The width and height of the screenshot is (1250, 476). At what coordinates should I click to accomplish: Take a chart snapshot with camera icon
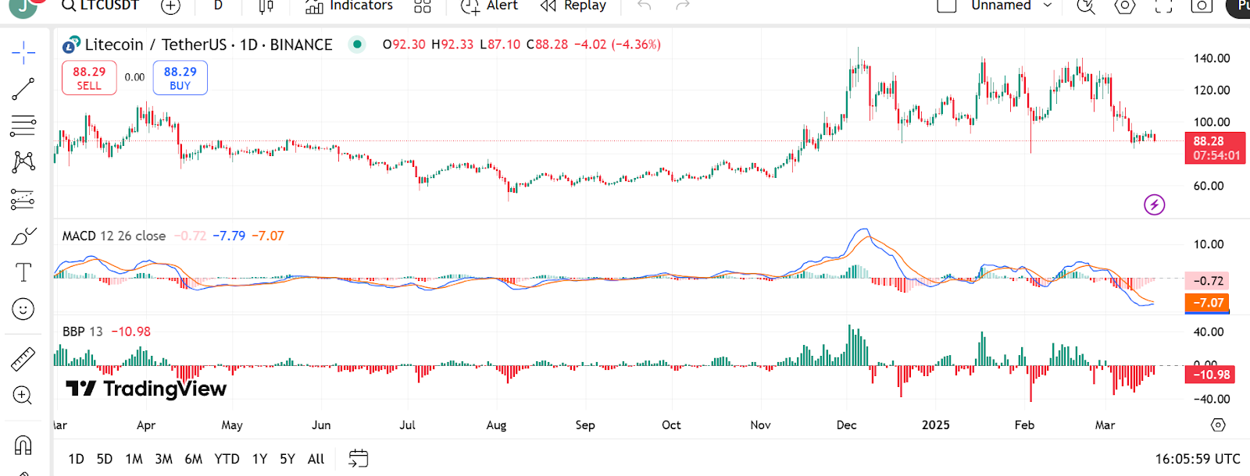1202,6
